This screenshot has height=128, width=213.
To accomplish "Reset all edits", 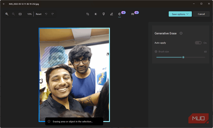I will 39,14.
